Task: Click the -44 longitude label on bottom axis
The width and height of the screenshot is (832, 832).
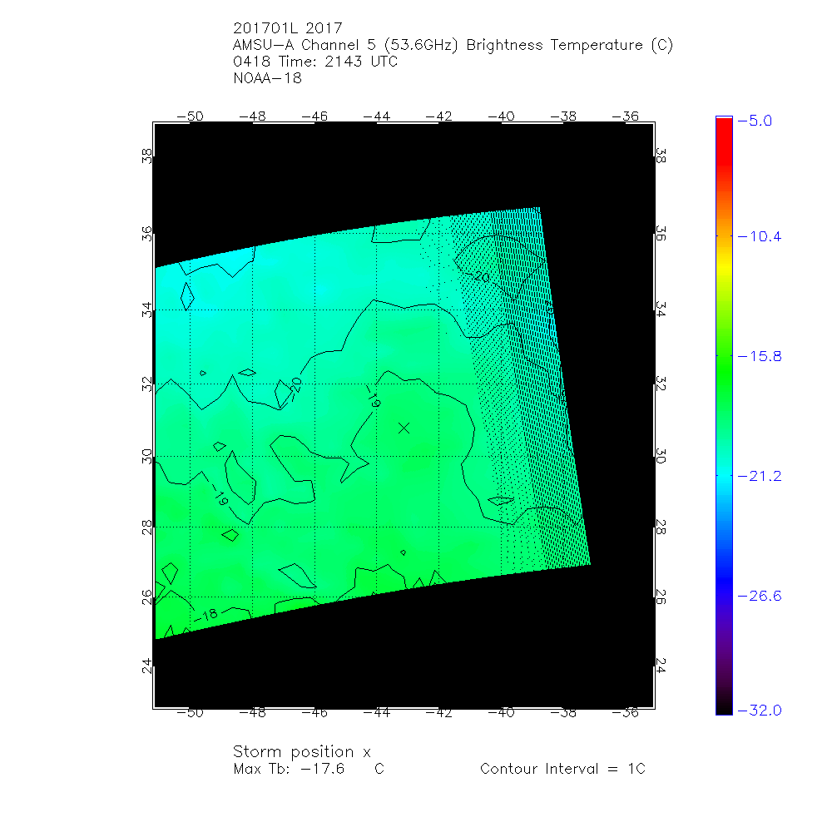Action: point(379,713)
